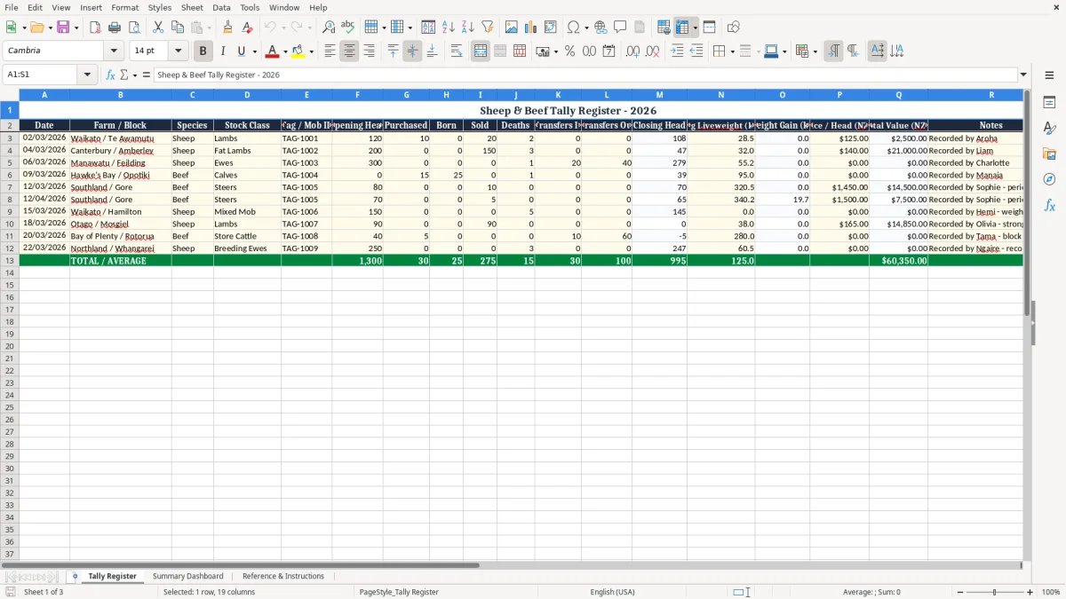Click the Function Wizard fx icon
Image resolution: width=1066 pixels, height=599 pixels.
pos(110,75)
